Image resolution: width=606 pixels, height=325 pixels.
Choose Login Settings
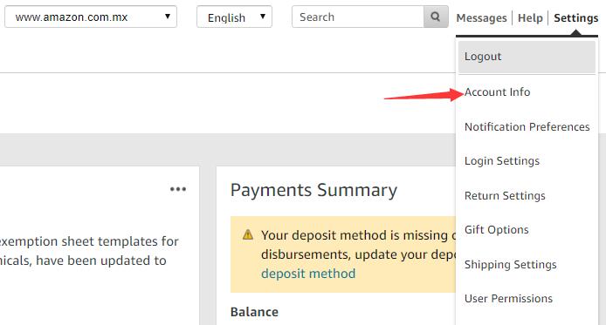coord(501,161)
